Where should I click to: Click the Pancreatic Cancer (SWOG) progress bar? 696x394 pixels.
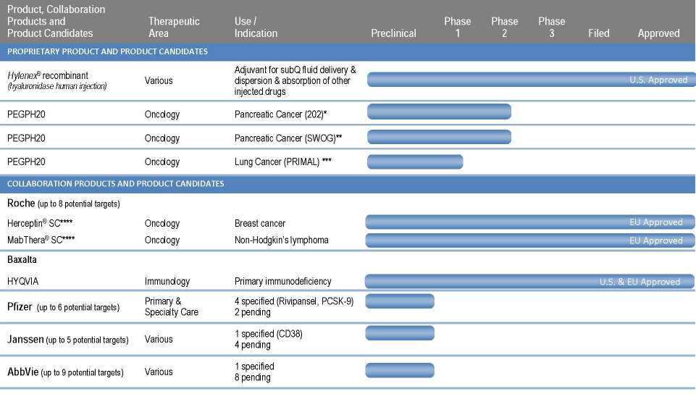439,137
